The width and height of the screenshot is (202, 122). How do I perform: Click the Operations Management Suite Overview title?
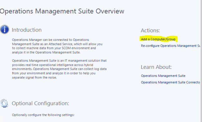pos(62,11)
